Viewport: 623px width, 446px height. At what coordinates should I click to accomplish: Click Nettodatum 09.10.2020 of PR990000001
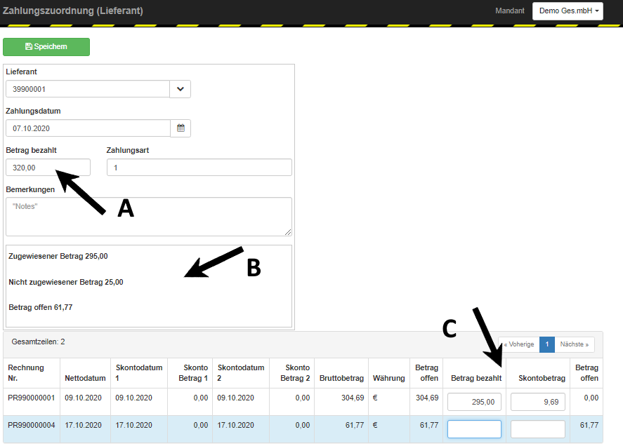point(83,398)
